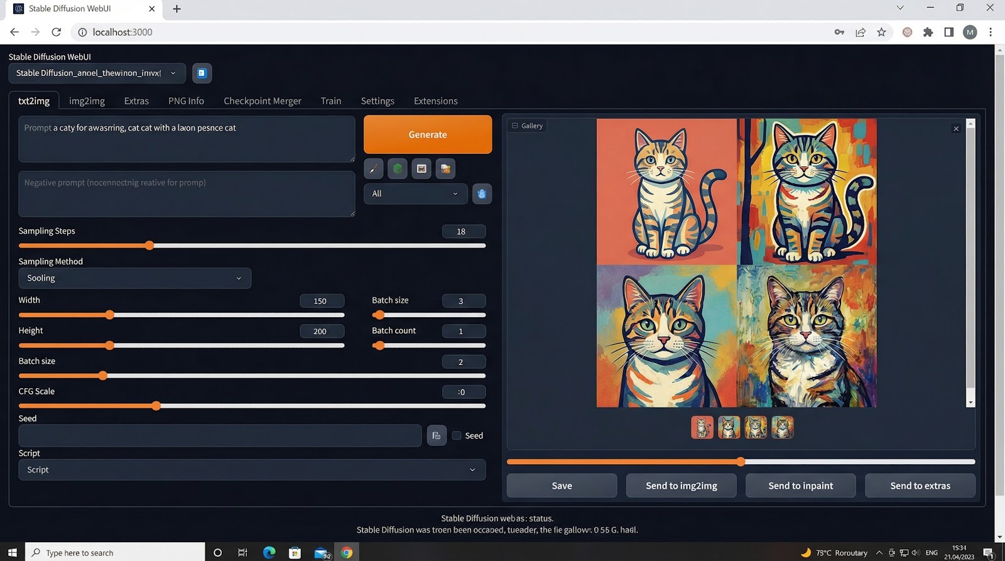Open Microsoft Edge from the taskbar

pyautogui.click(x=269, y=552)
